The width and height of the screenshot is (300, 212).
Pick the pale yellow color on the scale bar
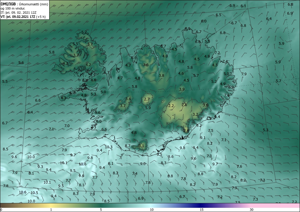click(51, 205)
